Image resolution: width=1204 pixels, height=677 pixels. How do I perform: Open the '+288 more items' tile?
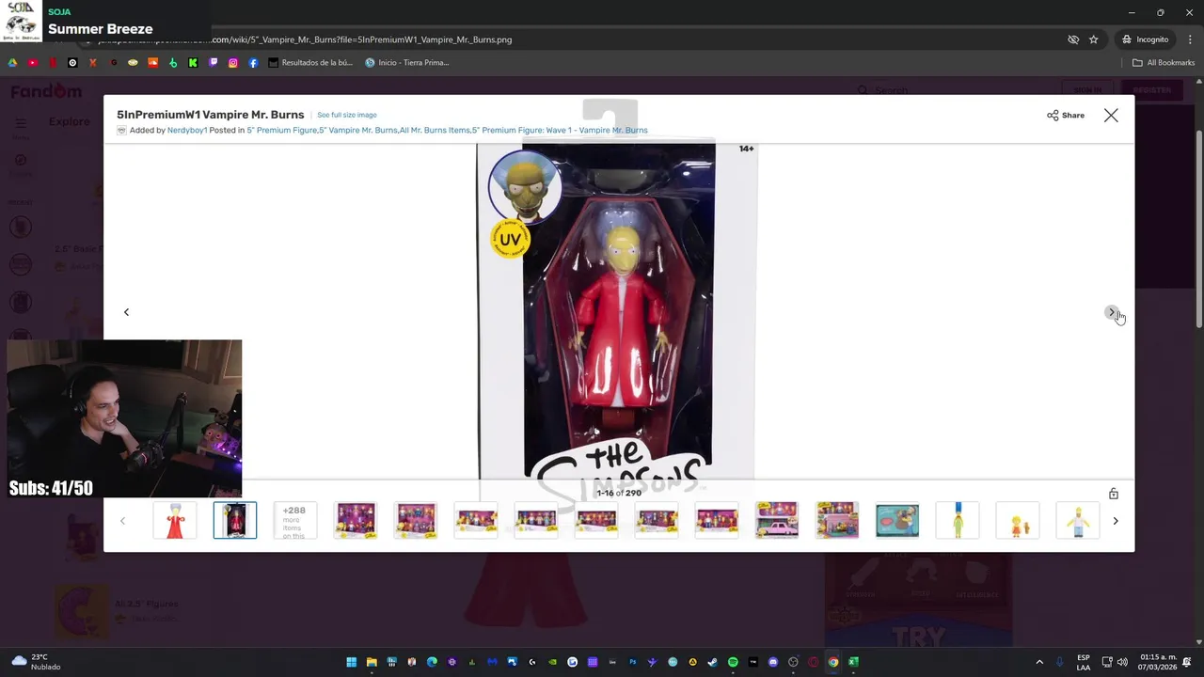[x=295, y=520]
